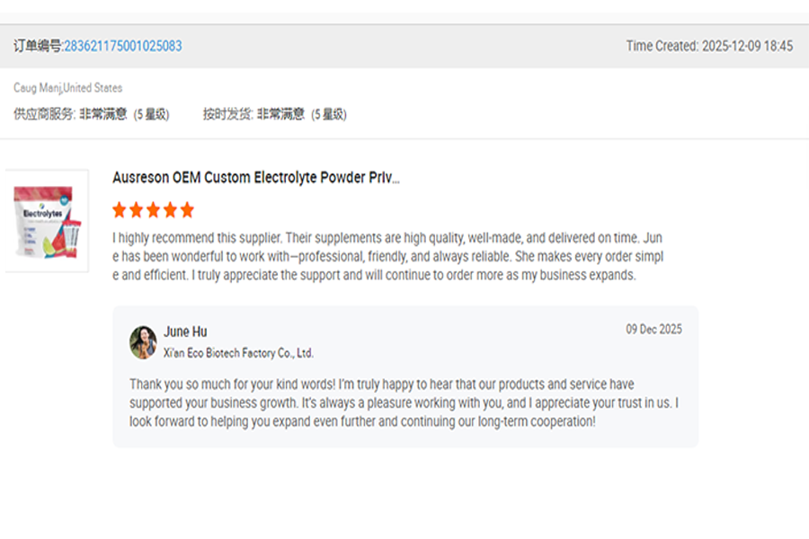Open the Ausreson OEM Custom Electrolyte Powder title
The image size is (809, 539).
coord(256,178)
